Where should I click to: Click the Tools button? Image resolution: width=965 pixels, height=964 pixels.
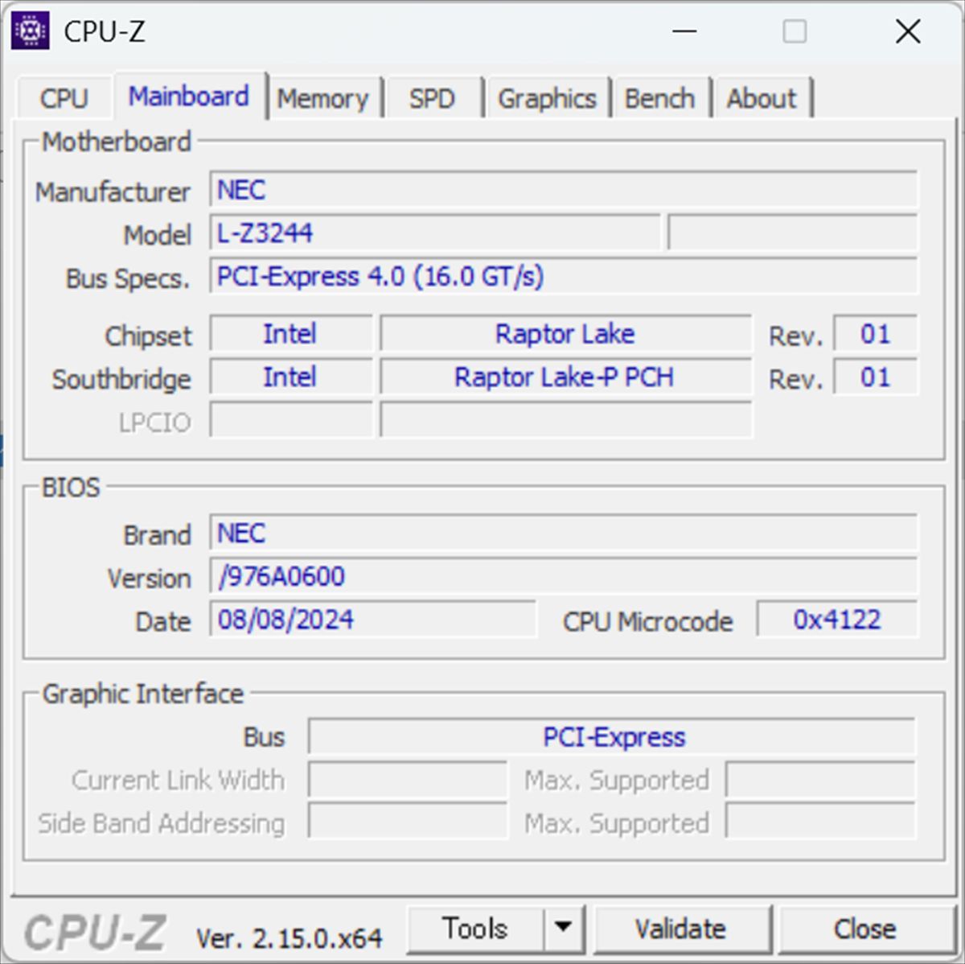coord(475,929)
